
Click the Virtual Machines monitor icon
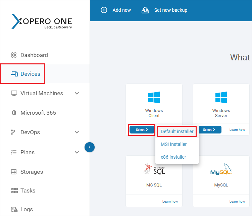[14, 93]
